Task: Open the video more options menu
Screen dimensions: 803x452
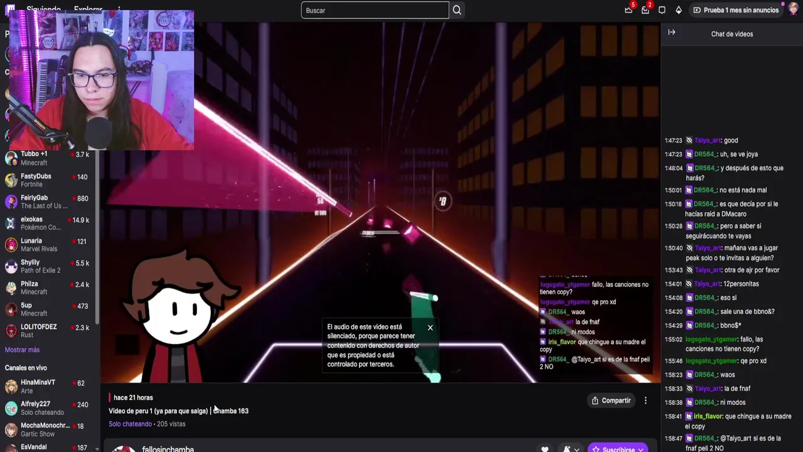Action: pos(646,401)
